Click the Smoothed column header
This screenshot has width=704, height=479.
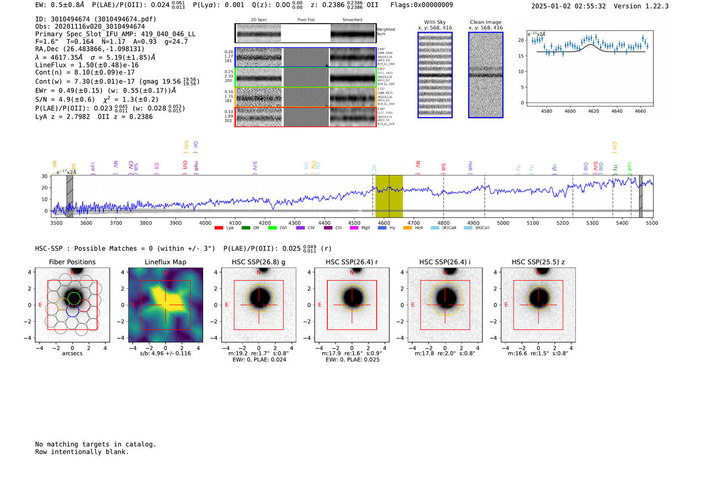click(353, 20)
